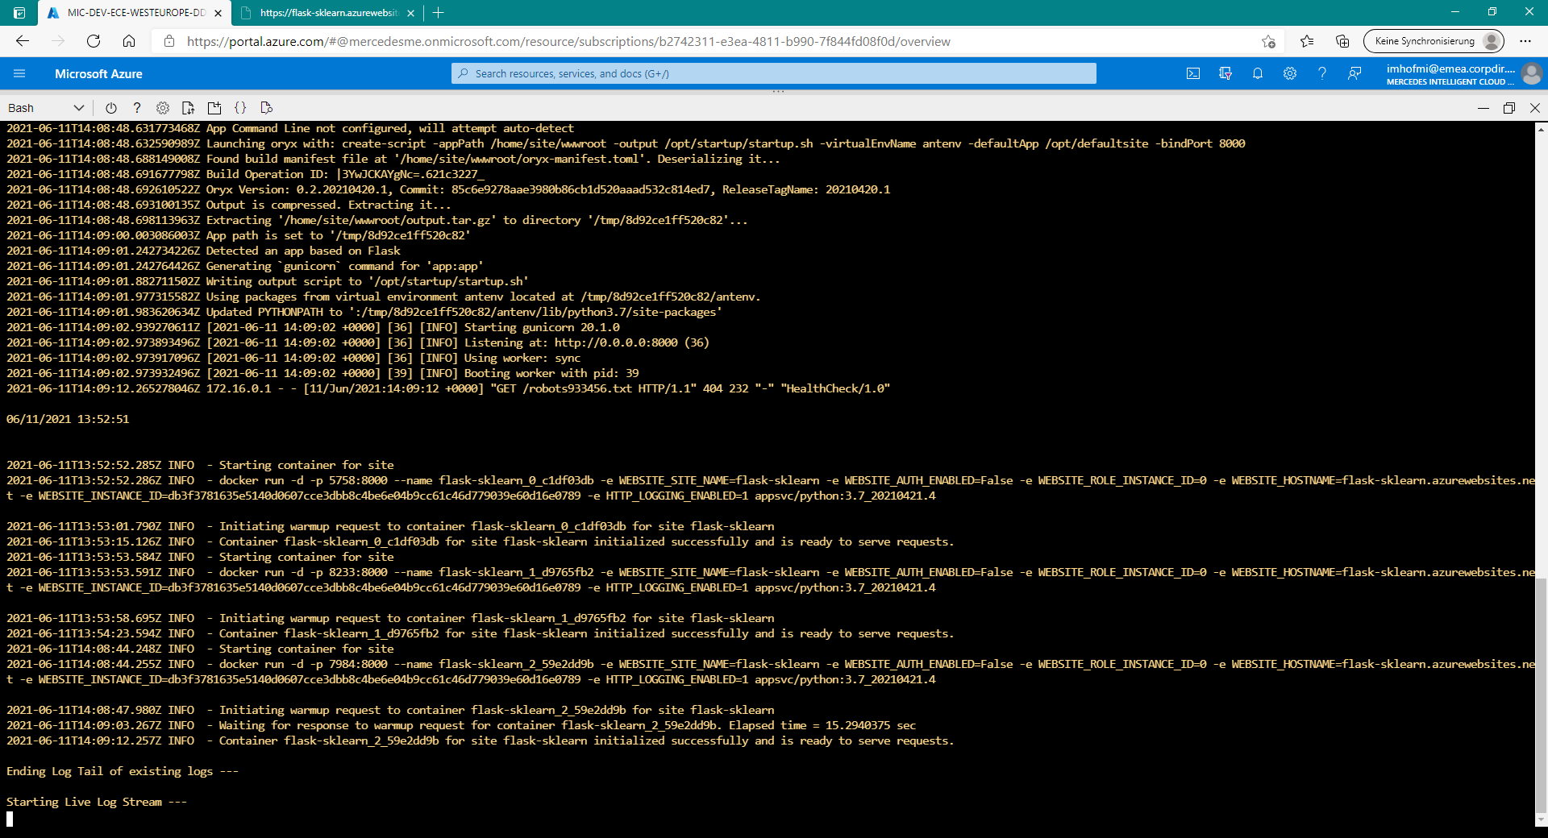Click the pane resize handle dots above Cloud Shell
Image resolution: width=1548 pixels, height=838 pixels.
778,92
